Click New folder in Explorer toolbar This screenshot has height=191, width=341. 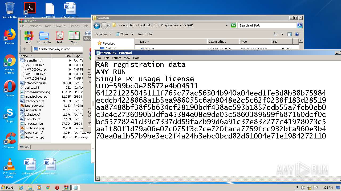(x=145, y=34)
